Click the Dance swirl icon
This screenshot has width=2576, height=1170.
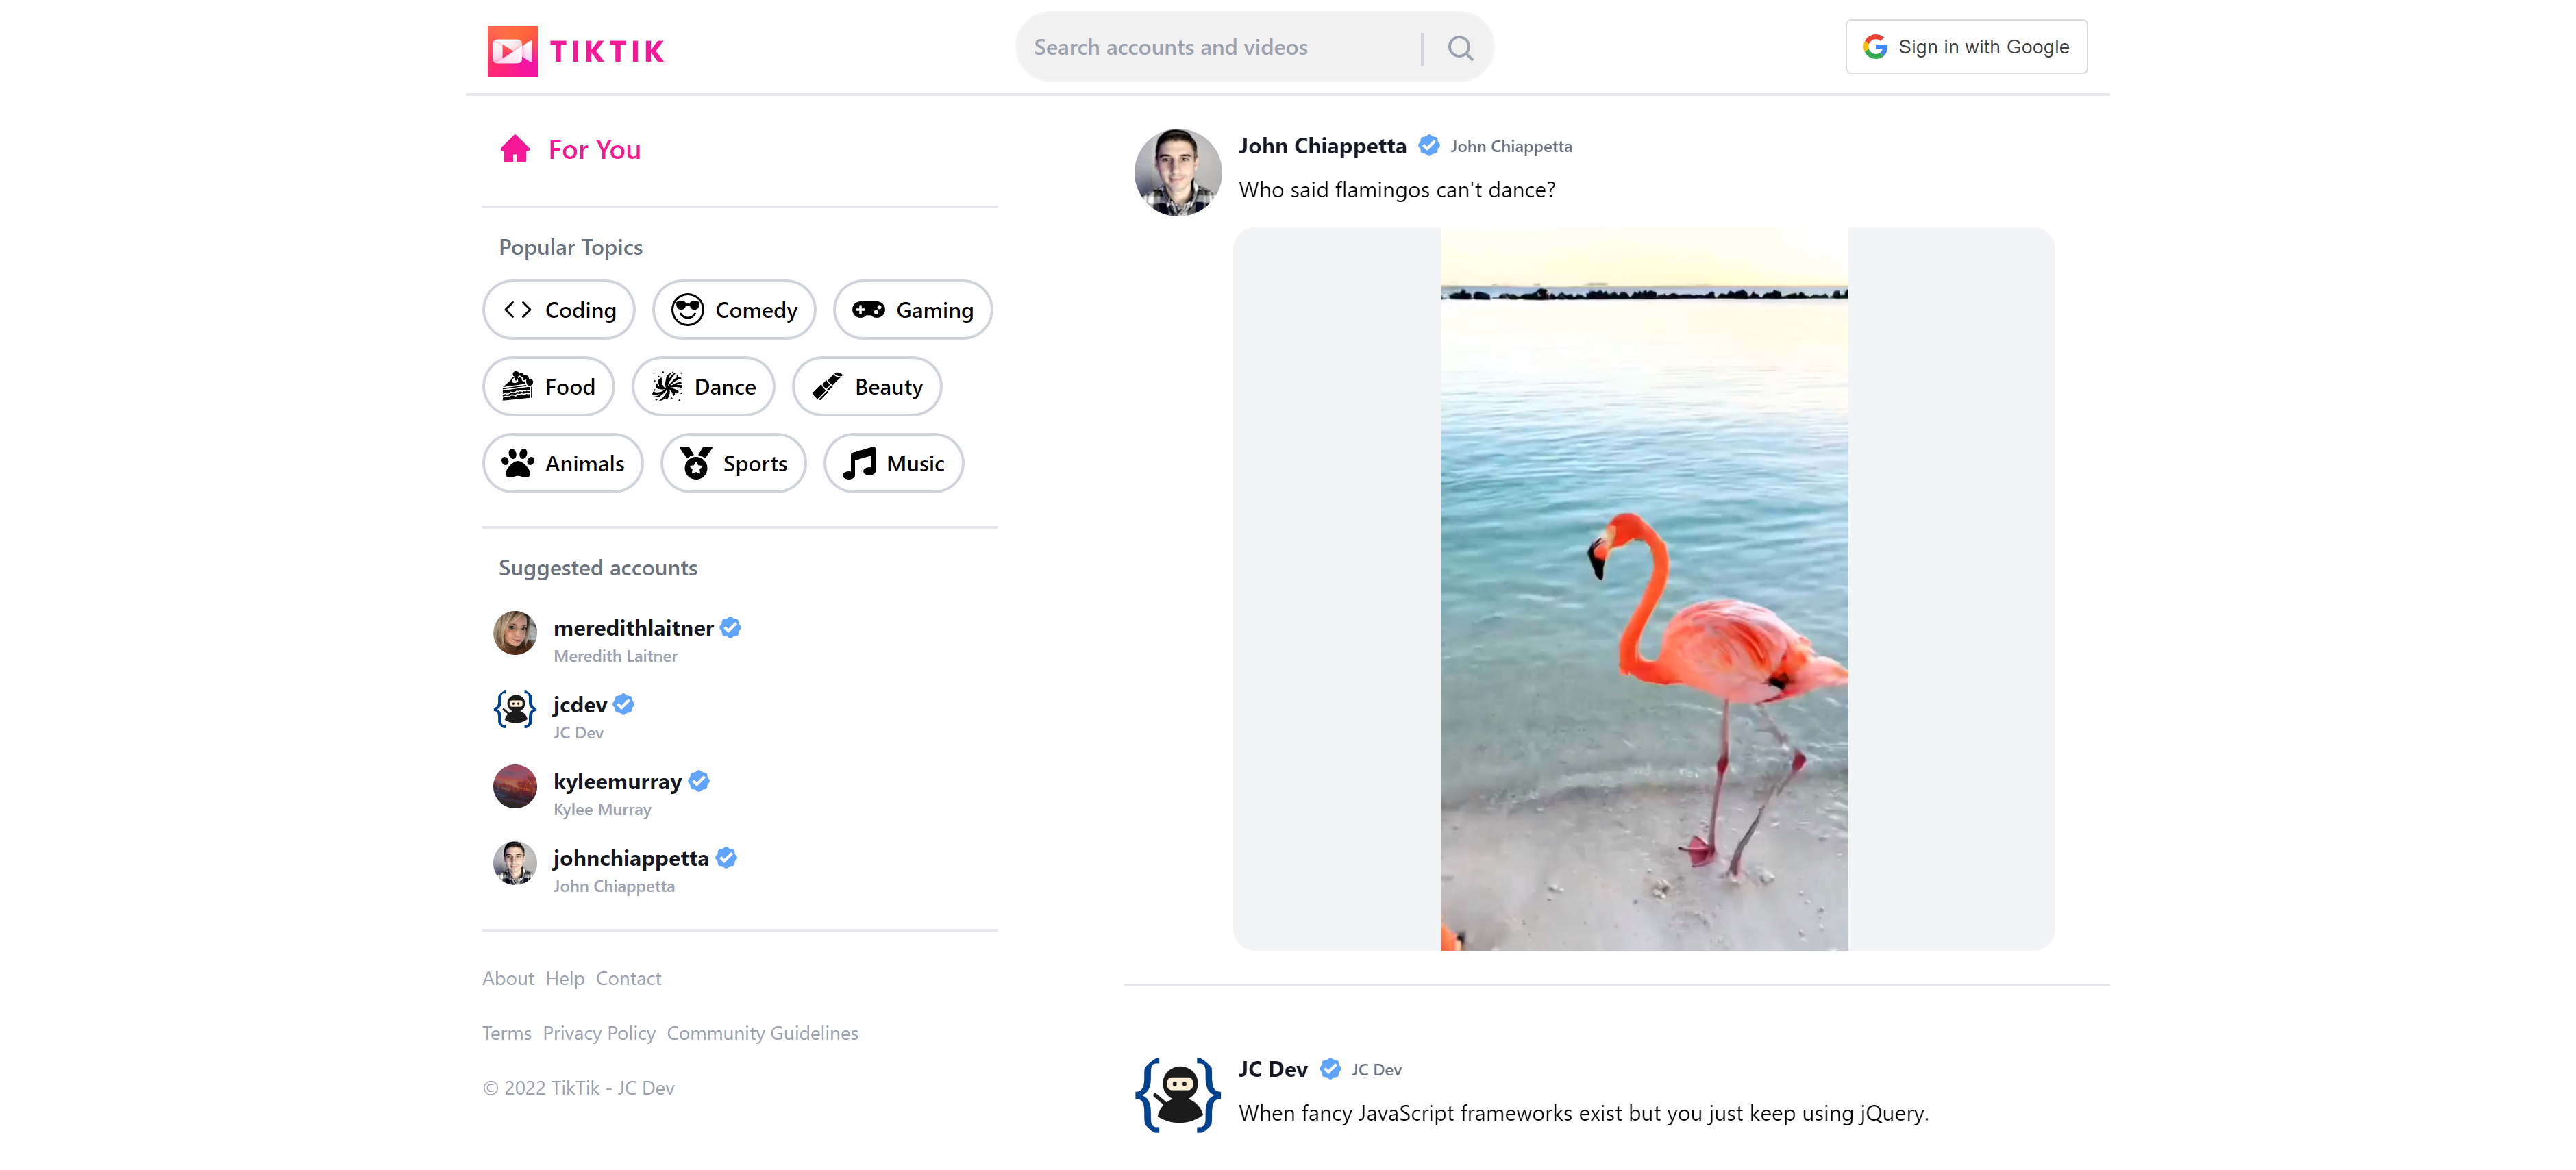tap(667, 386)
